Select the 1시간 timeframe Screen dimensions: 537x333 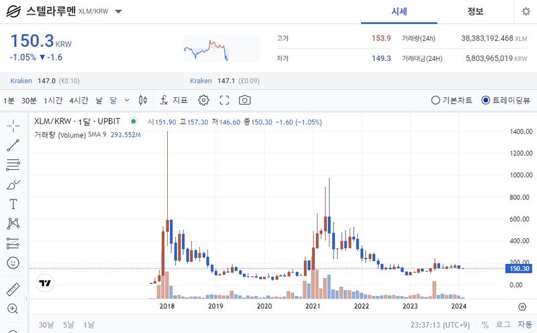(x=53, y=101)
